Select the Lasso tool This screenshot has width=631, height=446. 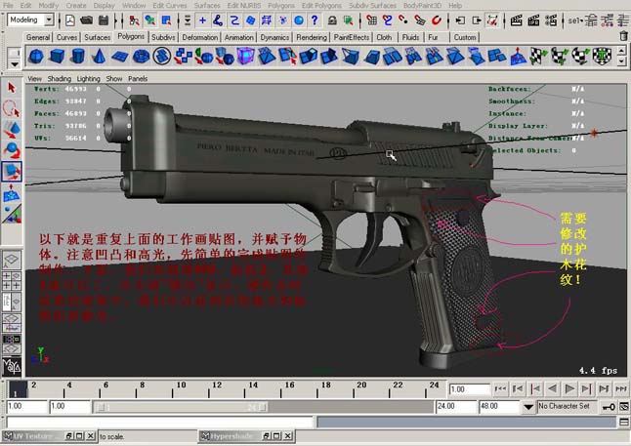point(12,108)
